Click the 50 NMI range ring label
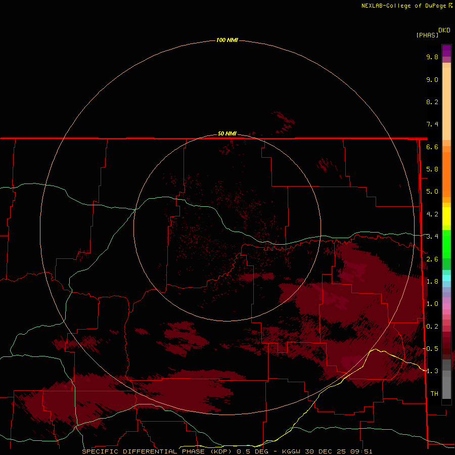 tap(227, 133)
